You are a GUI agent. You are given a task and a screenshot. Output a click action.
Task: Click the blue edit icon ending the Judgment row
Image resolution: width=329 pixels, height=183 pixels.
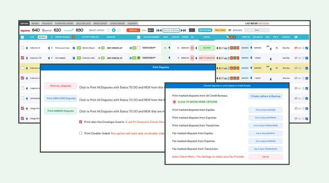point(307,88)
